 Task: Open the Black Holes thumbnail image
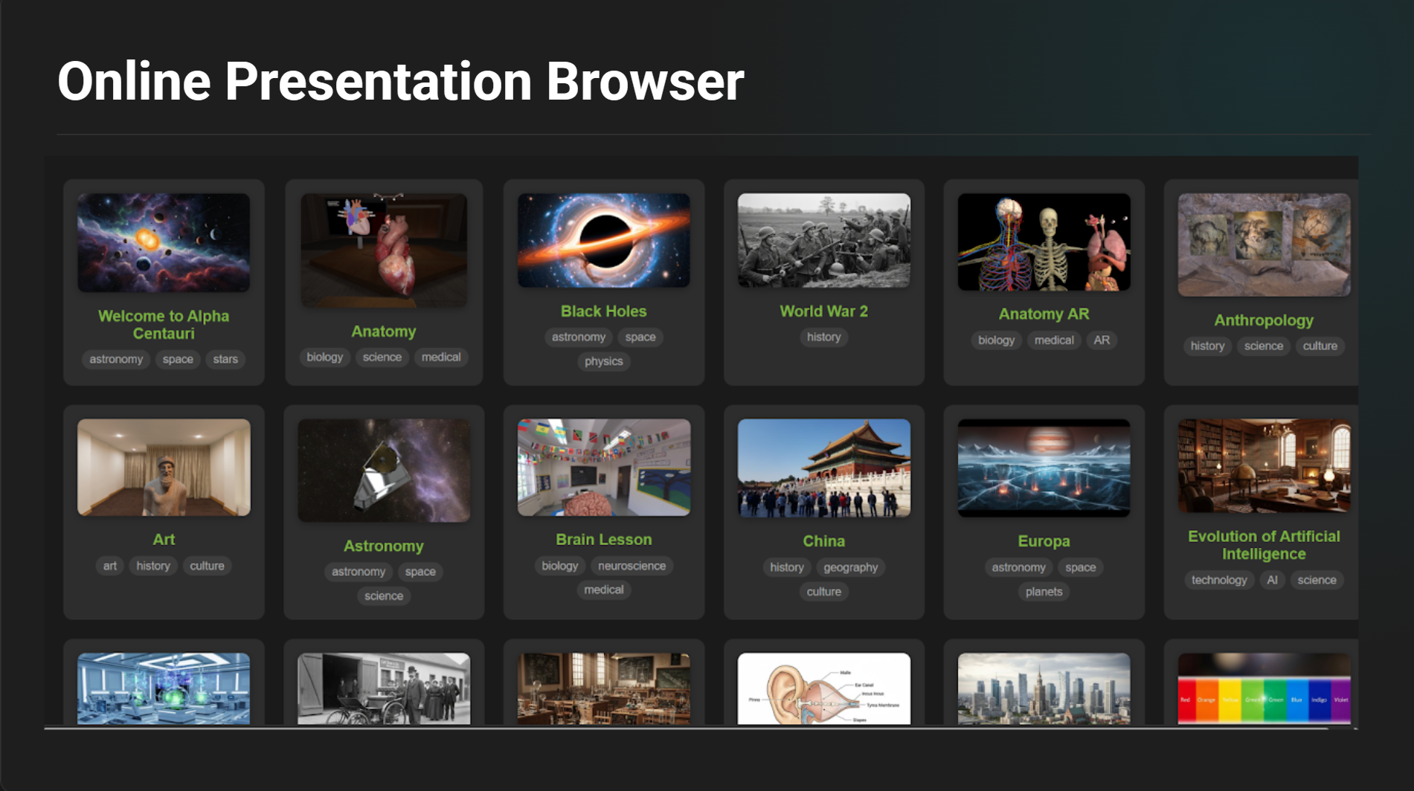(604, 240)
